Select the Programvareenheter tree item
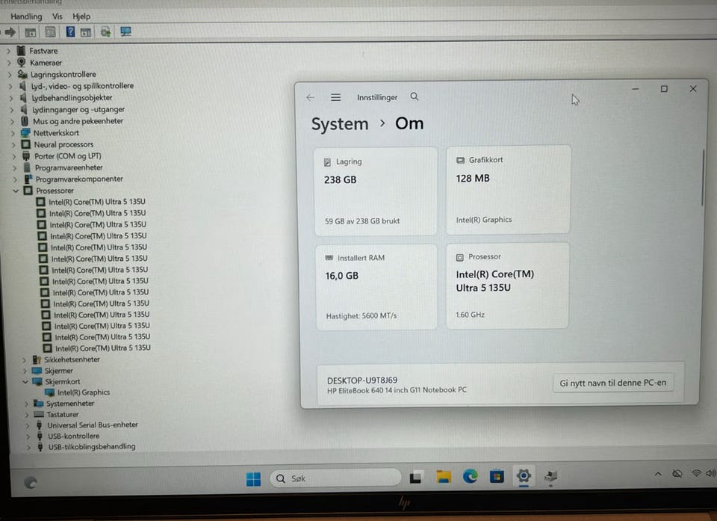Screen dimensions: 717x521 (x=69, y=167)
